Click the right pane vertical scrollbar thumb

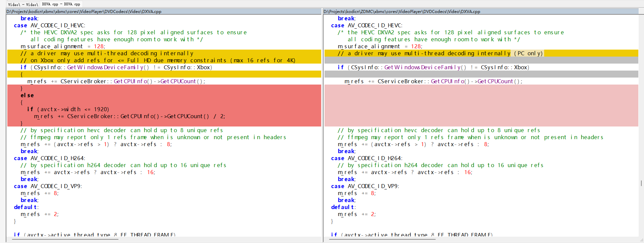[x=641, y=183]
